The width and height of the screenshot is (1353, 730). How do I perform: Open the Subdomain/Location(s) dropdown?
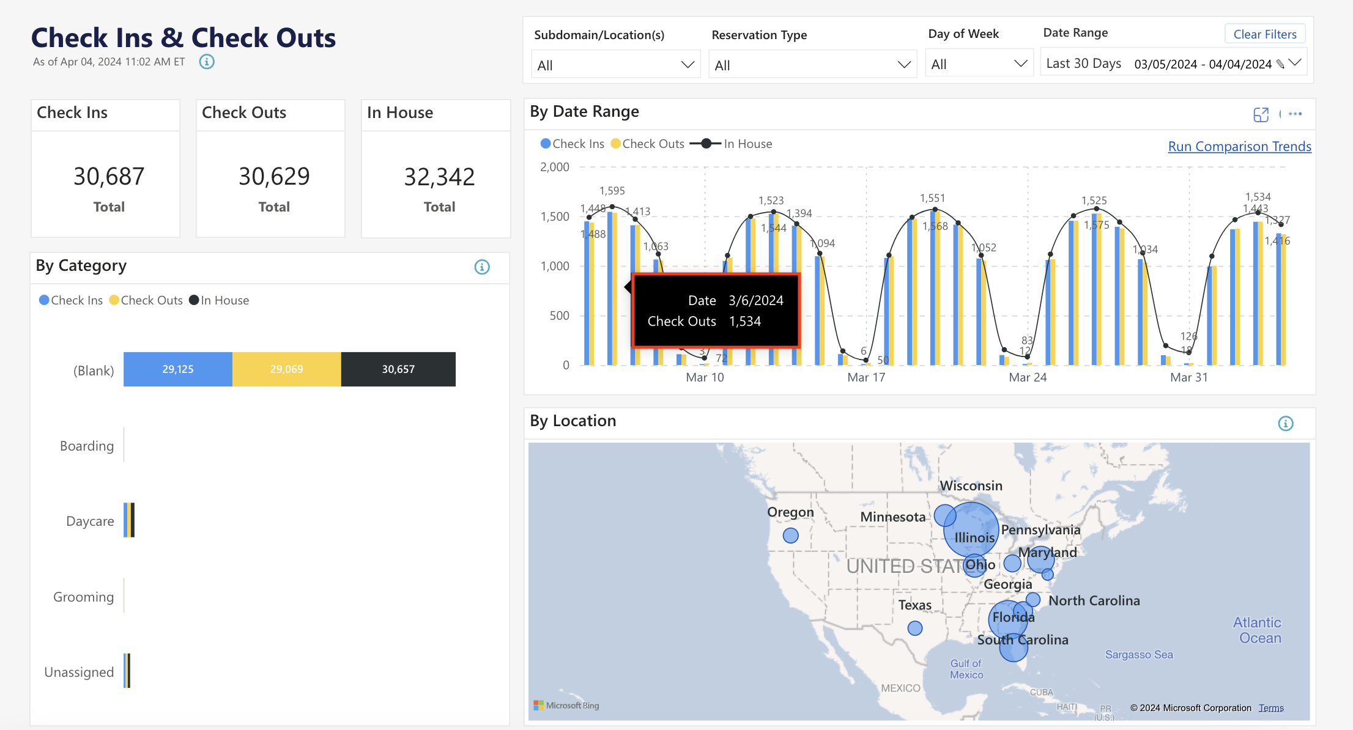tap(615, 65)
